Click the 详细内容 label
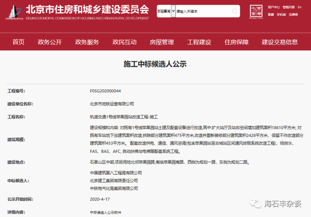Viewport: 311px width, 217px height. [x=16, y=212]
